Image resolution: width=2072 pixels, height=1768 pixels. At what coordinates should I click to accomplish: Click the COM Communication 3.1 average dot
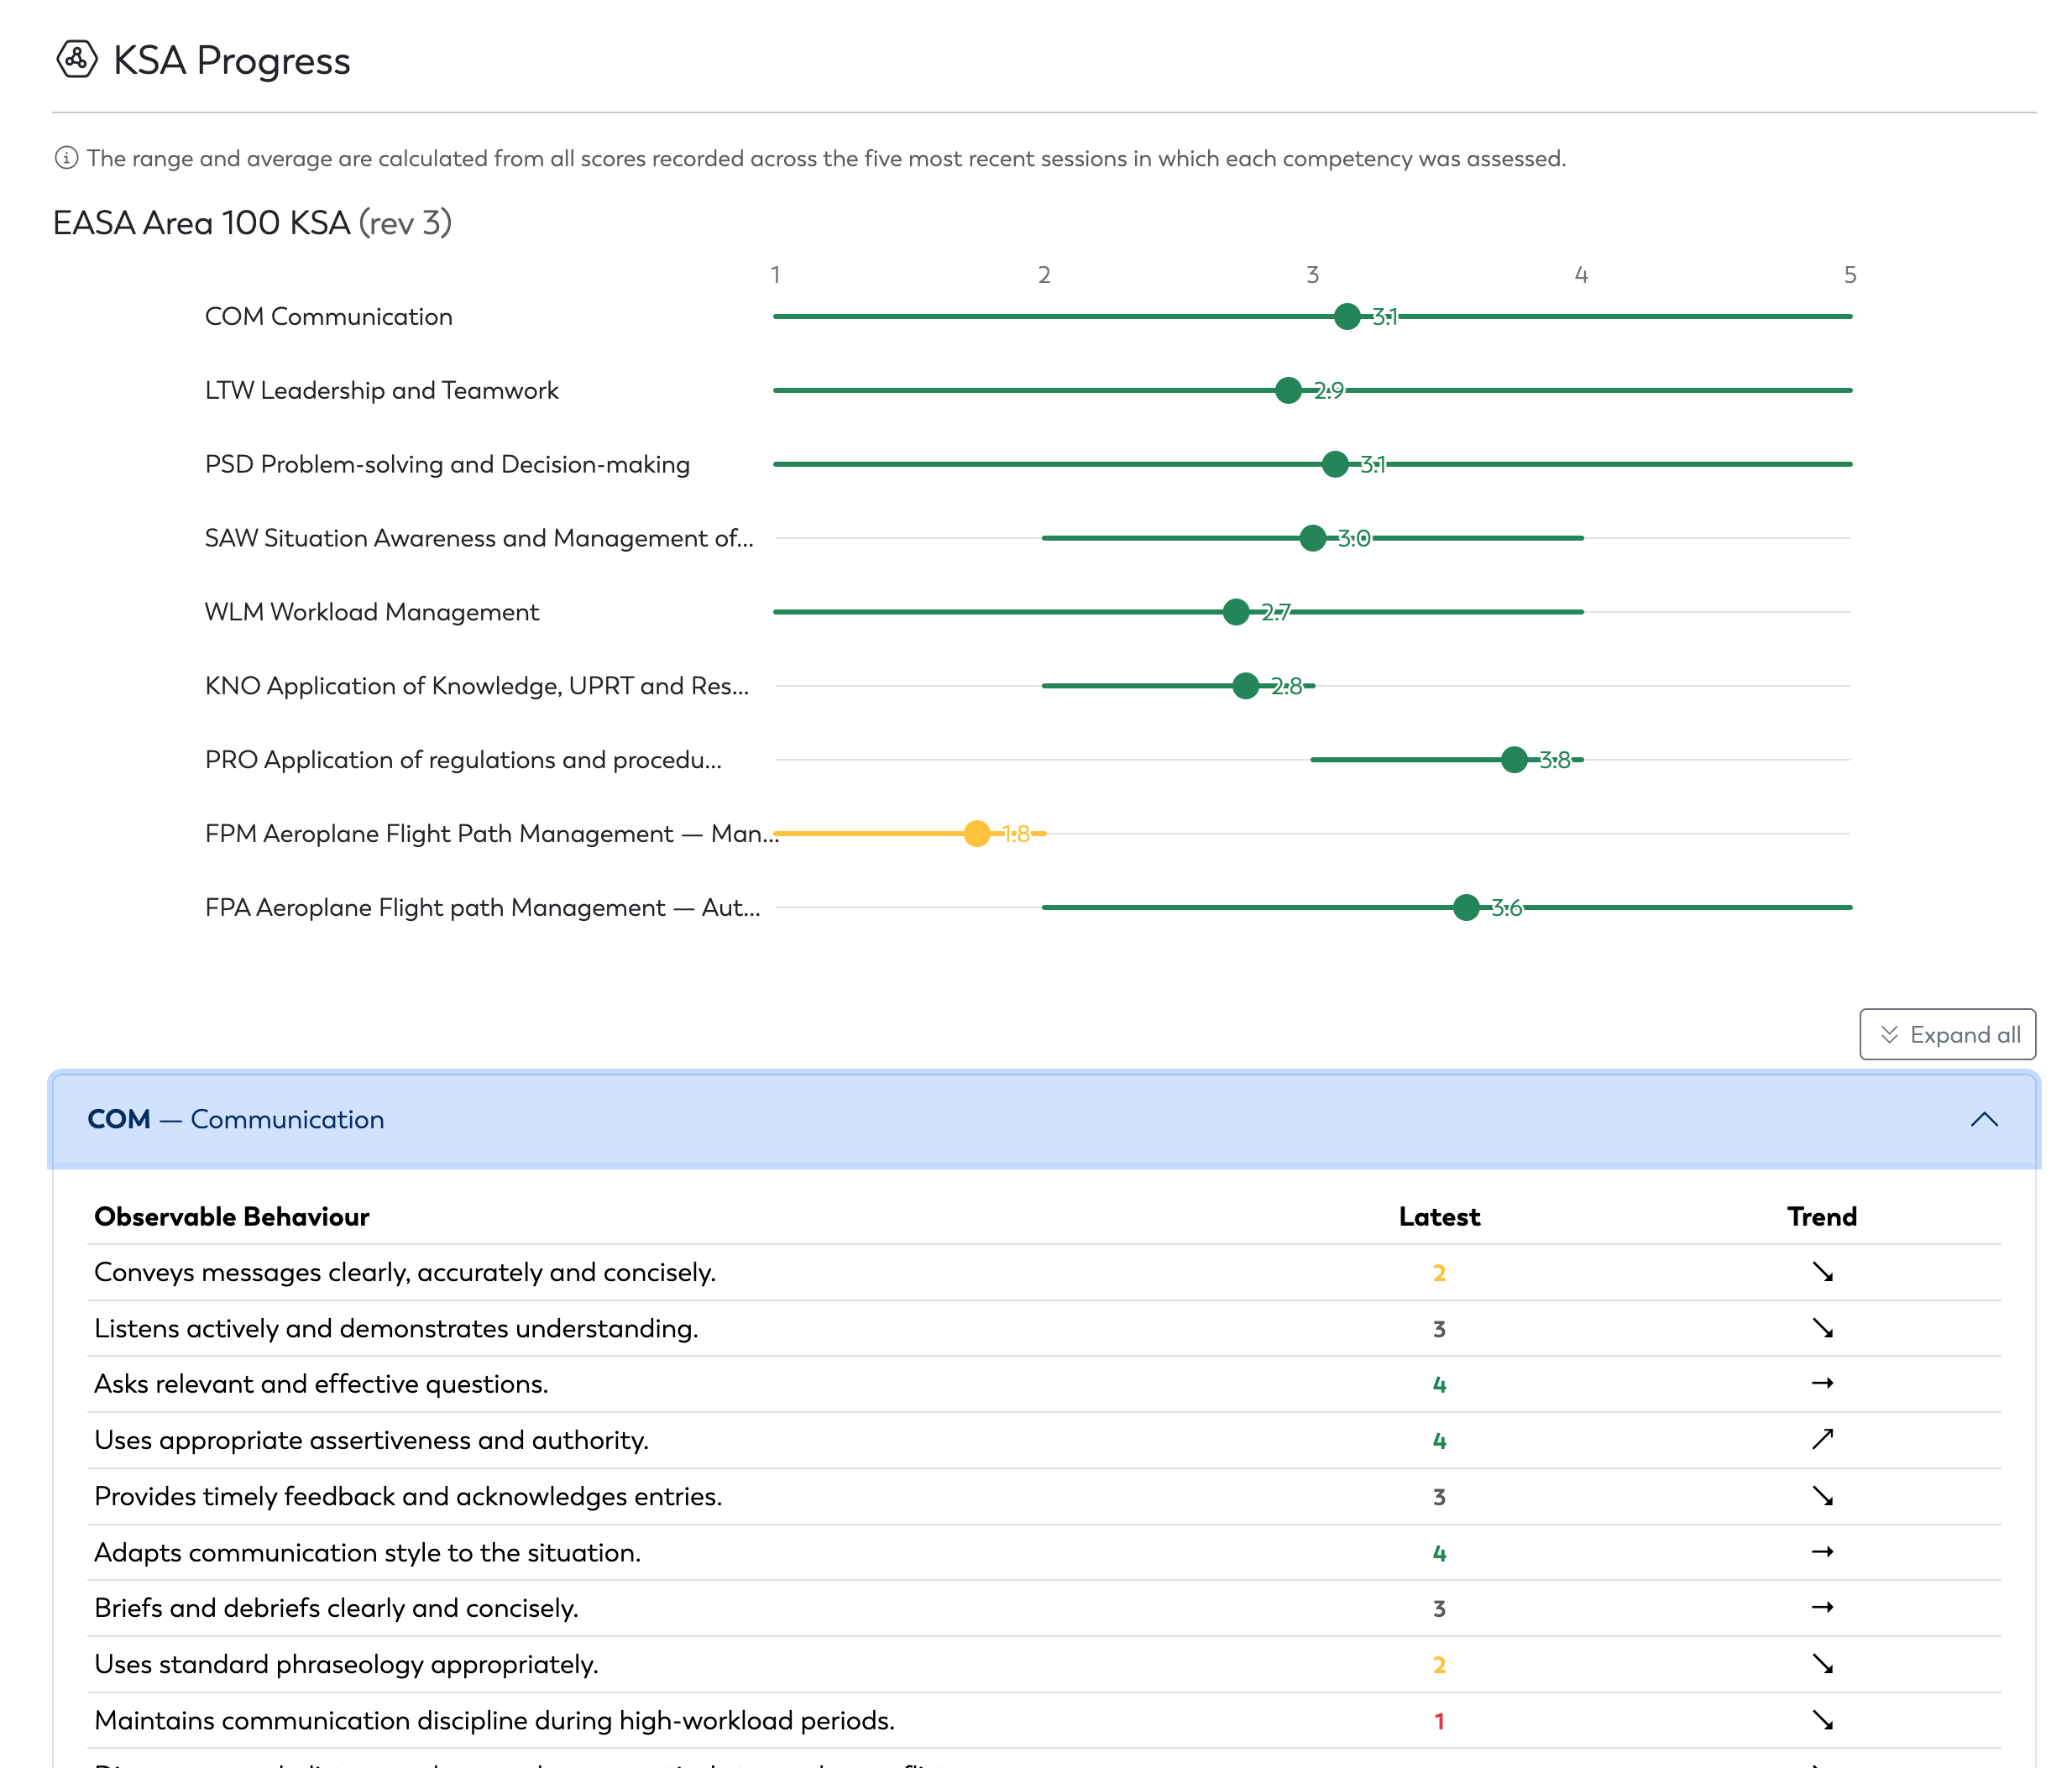[1347, 317]
